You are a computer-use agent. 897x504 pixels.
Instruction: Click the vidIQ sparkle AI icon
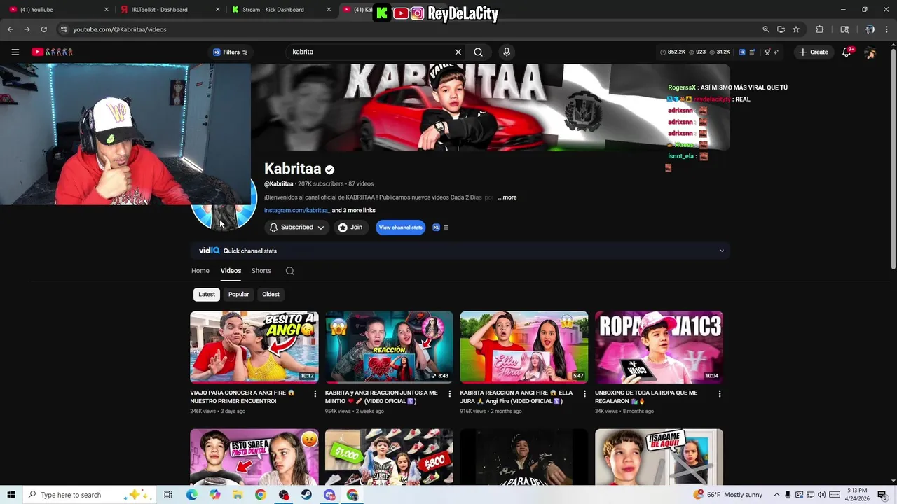tap(776, 52)
